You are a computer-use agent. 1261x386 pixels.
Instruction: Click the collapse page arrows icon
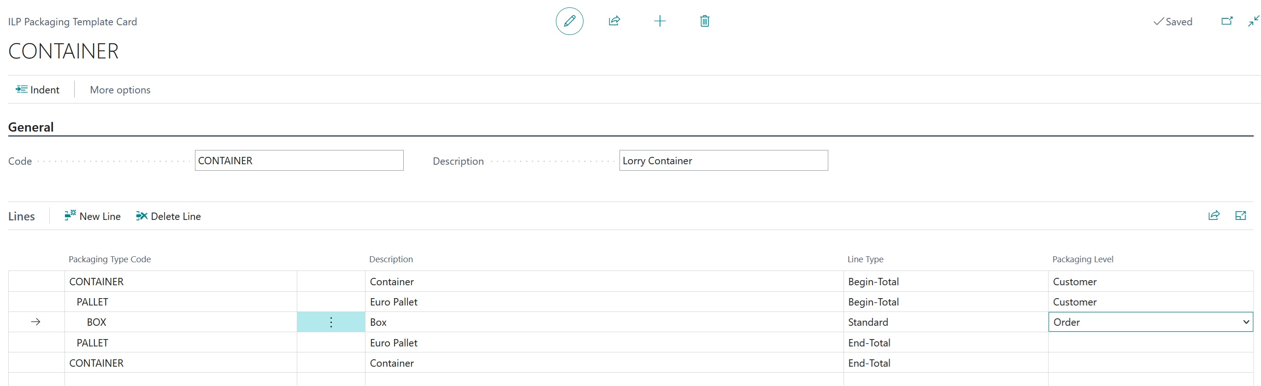point(1253,21)
